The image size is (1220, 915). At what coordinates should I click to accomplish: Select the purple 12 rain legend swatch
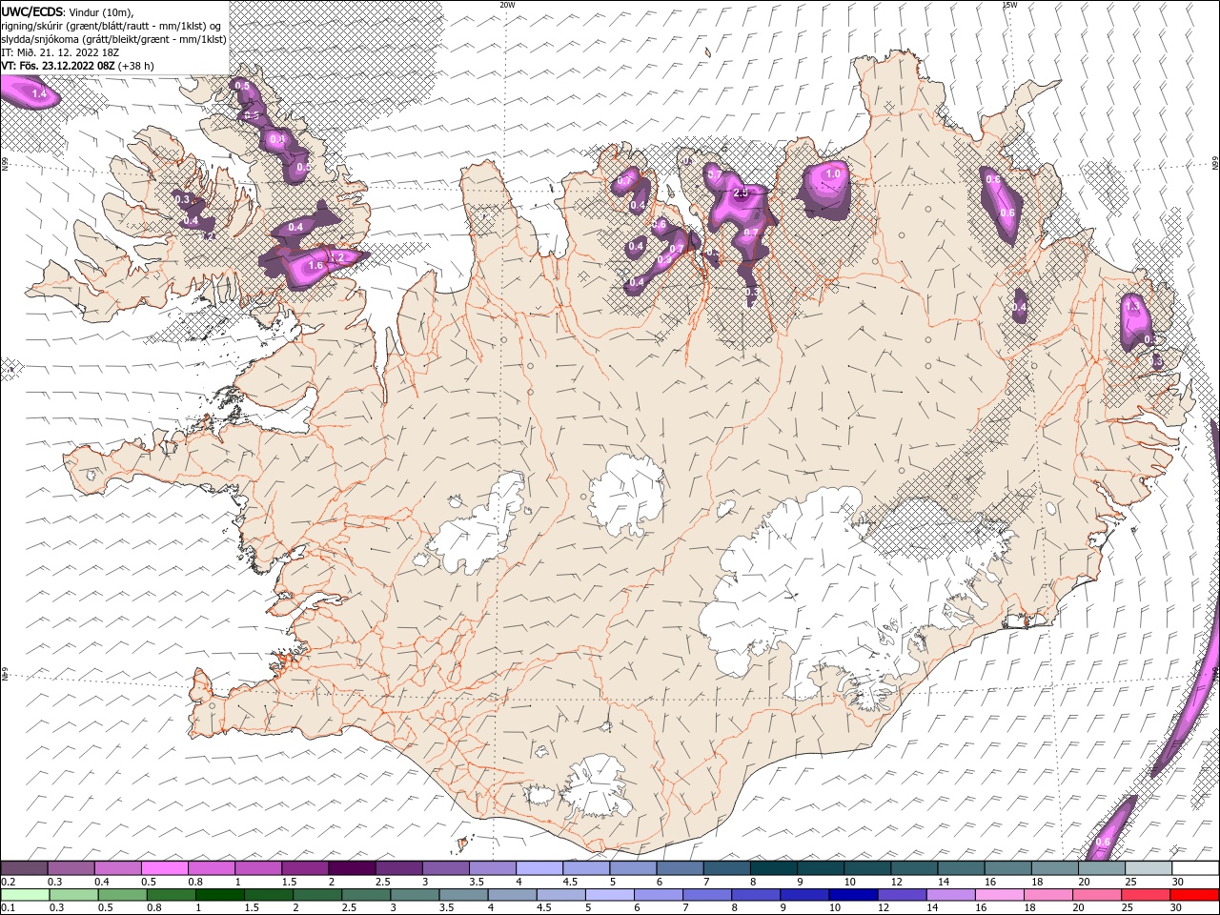point(902,894)
